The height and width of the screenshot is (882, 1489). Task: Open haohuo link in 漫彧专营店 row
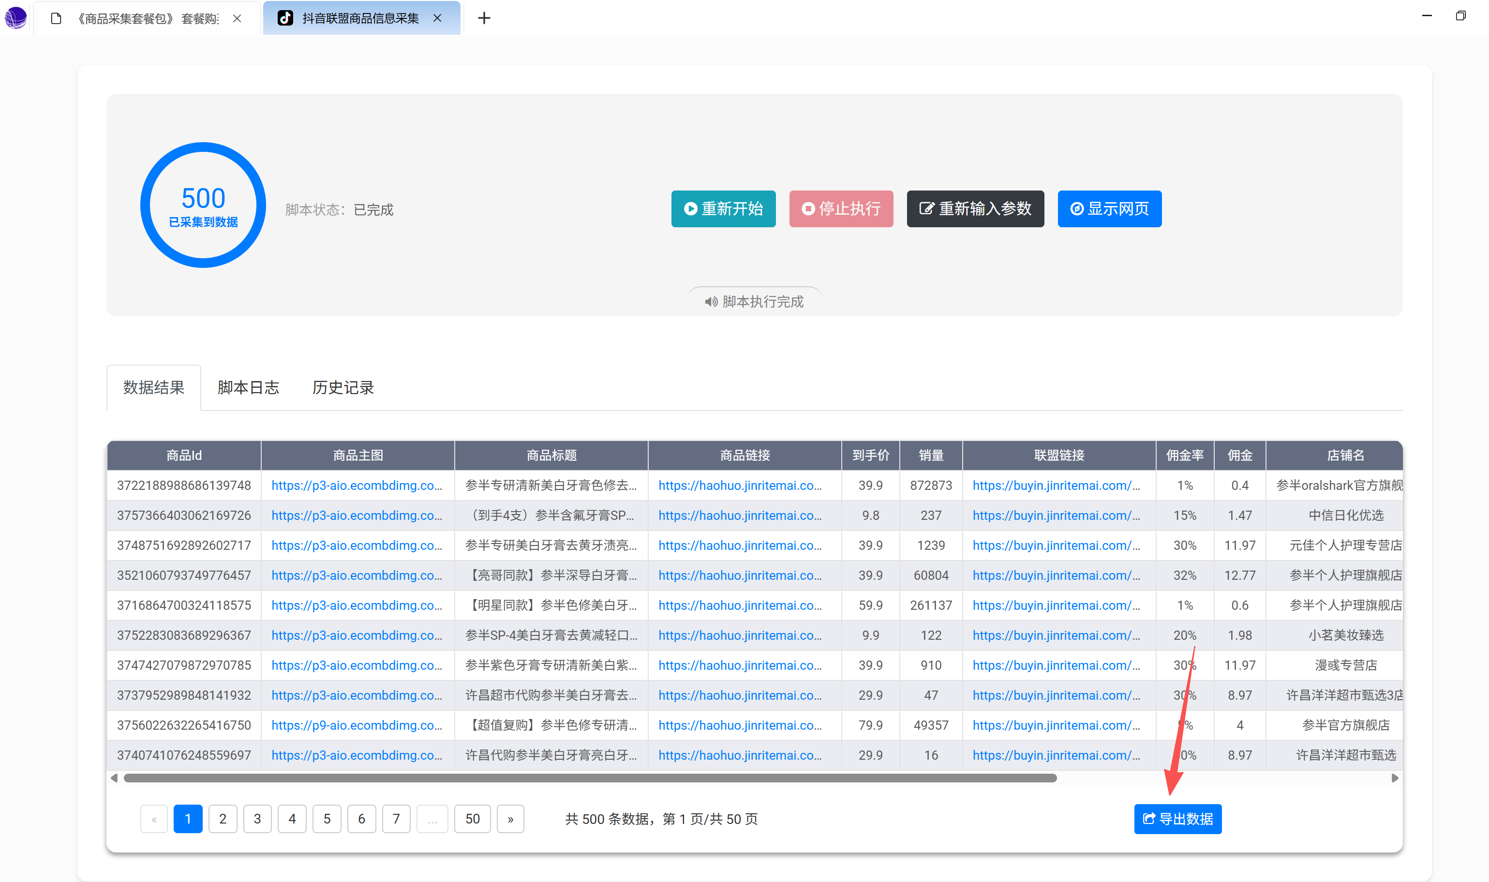tap(740, 665)
